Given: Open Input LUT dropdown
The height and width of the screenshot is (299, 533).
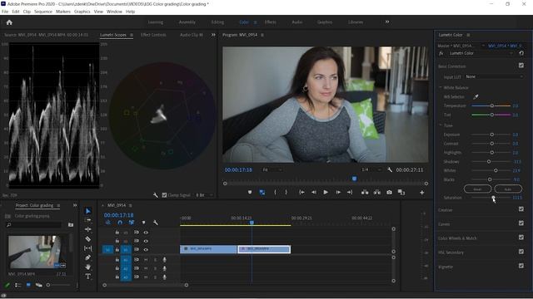Looking at the screenshot, I should coord(494,77).
